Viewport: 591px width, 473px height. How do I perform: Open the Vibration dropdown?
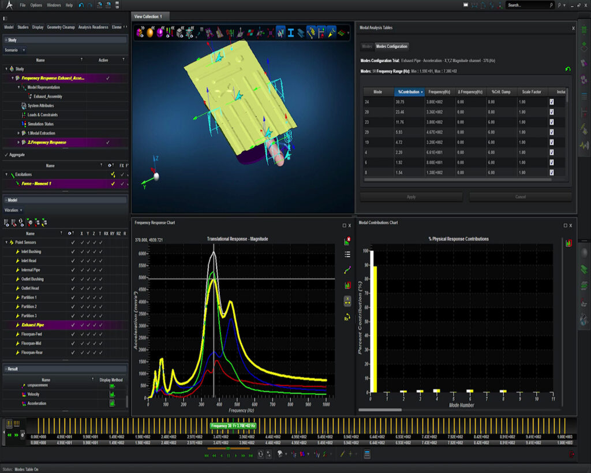[13, 210]
